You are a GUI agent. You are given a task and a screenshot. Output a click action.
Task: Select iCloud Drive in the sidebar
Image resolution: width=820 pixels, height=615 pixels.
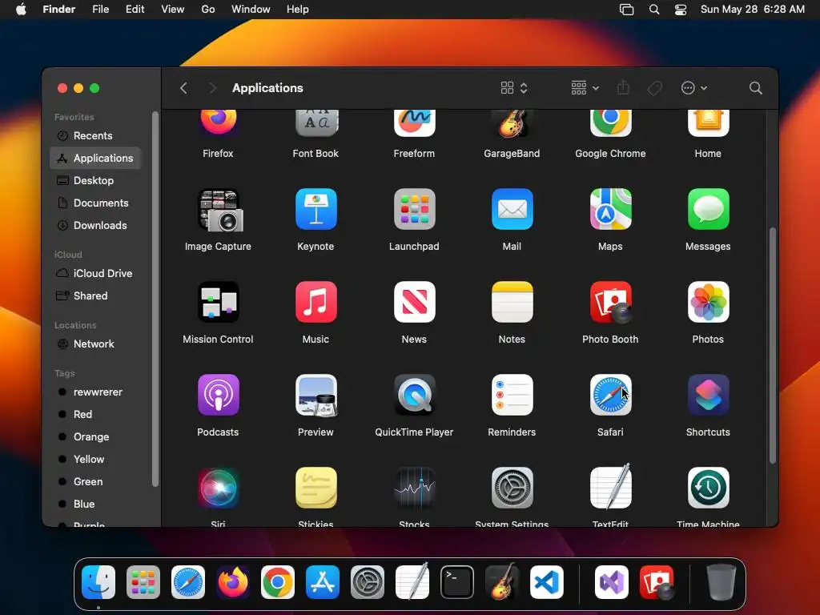(95, 274)
